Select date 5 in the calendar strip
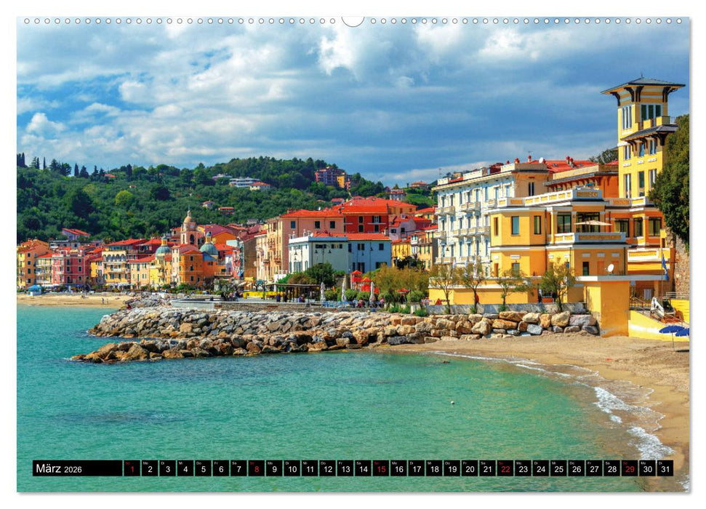Viewport: 706px width, 509px height. coord(203,468)
